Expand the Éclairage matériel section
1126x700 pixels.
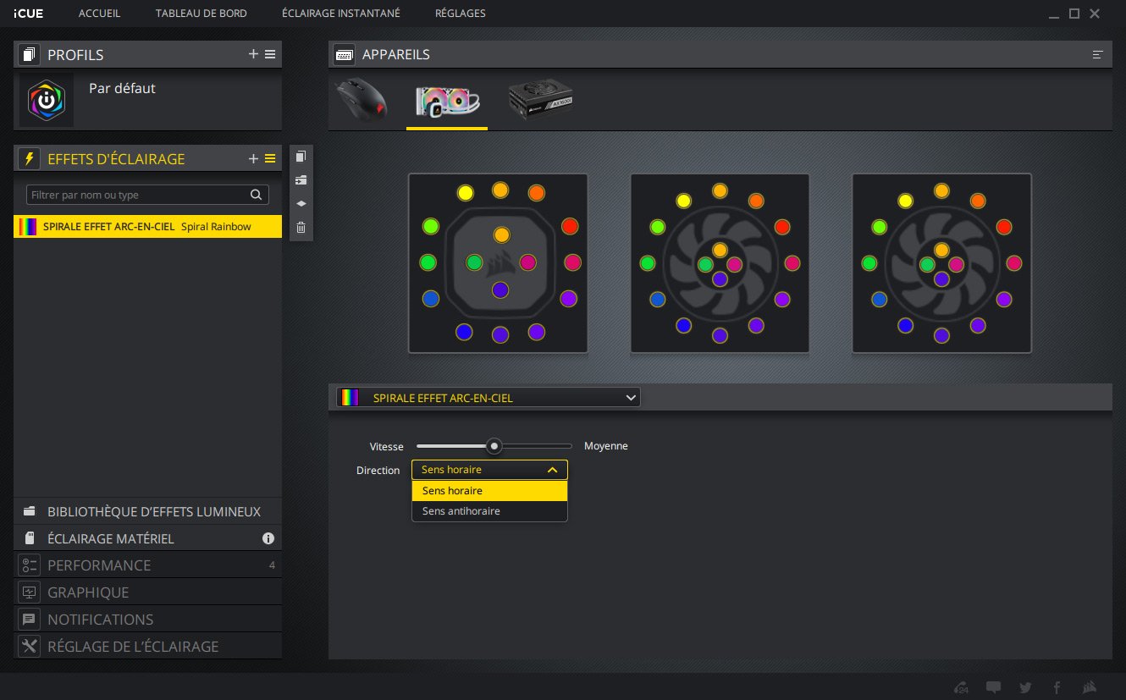(x=147, y=538)
